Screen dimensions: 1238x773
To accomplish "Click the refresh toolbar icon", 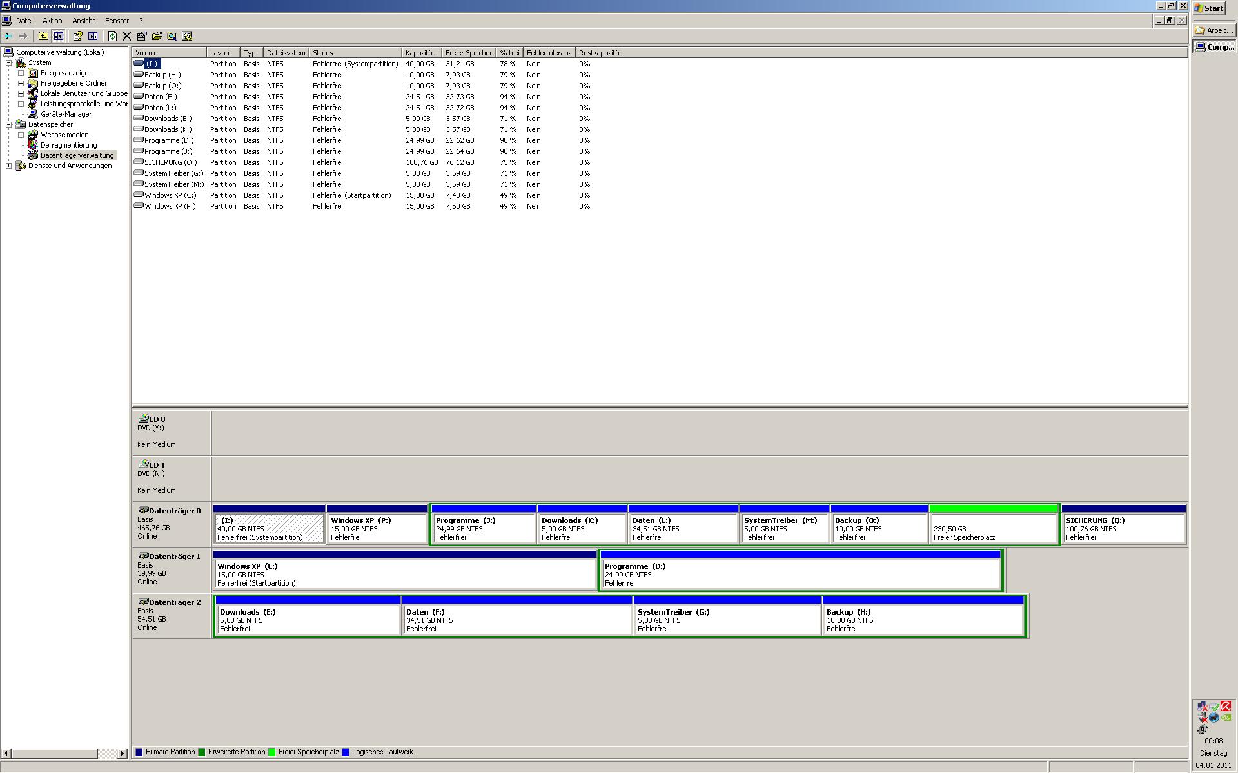I will [x=112, y=37].
